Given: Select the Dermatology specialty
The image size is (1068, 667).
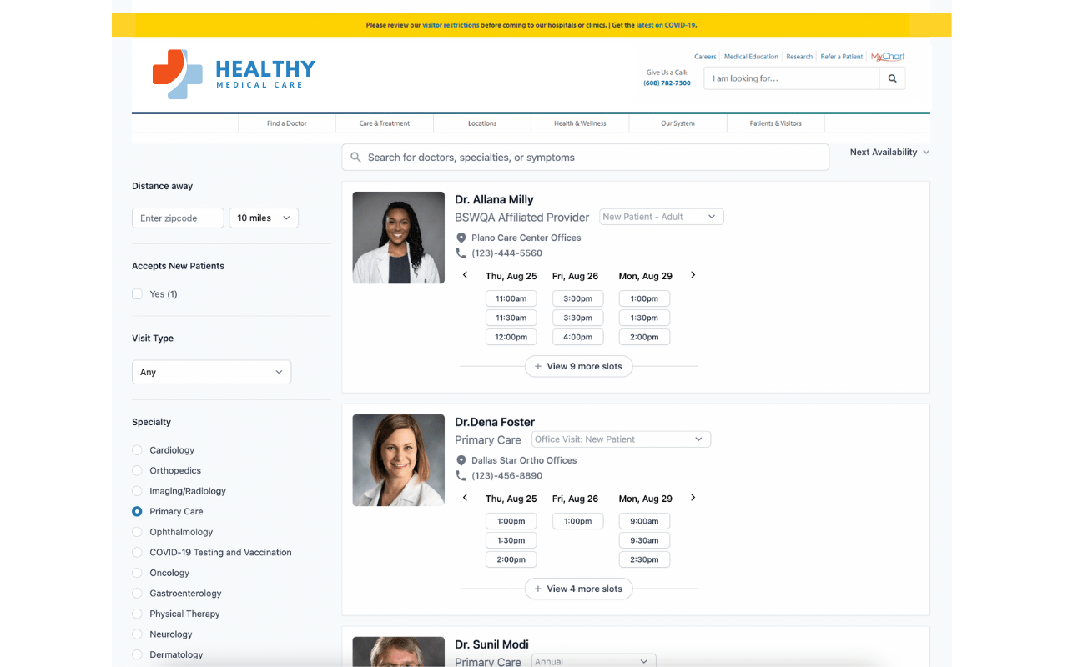Looking at the screenshot, I should tap(137, 654).
